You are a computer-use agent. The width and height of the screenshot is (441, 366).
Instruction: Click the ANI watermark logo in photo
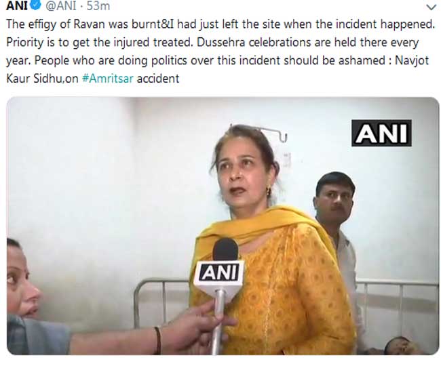point(381,133)
